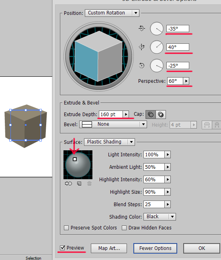
Task: Enable Preserve Spot Colors checkbox
Action: click(66, 228)
